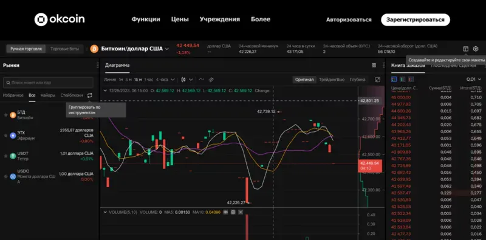This screenshot has width=486, height=240.
Task: Click Авторизоваться login link
Action: click(x=349, y=20)
